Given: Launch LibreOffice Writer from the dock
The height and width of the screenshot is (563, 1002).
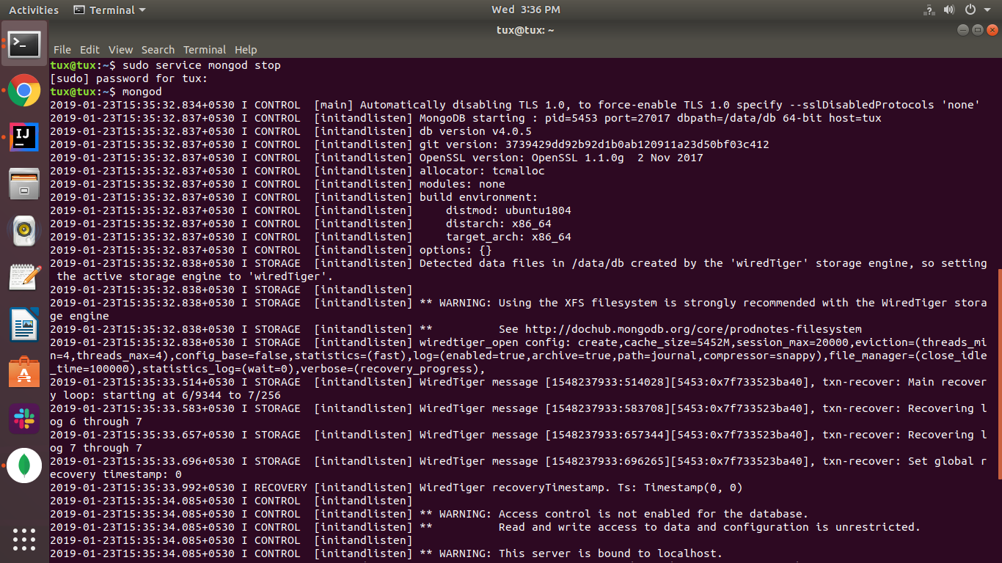Looking at the screenshot, I should pyautogui.click(x=24, y=325).
